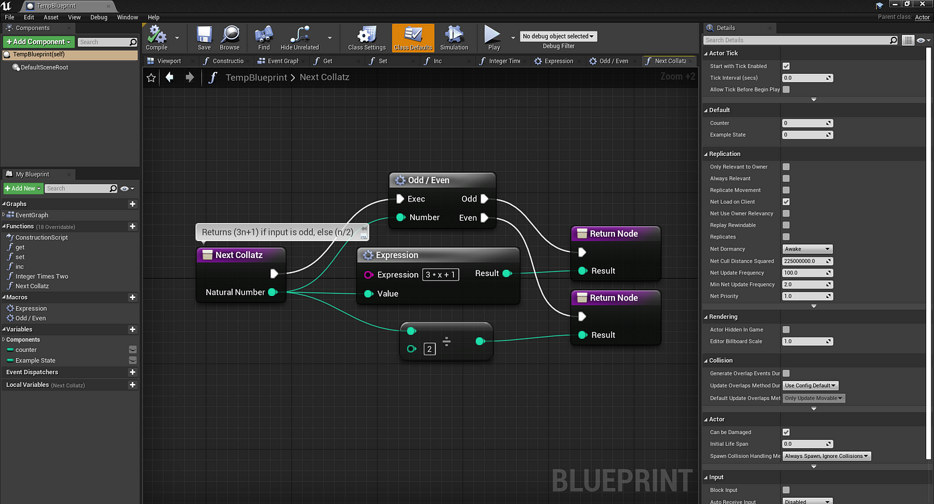Select DefaultSceneRoot component
The image size is (934, 504).
coord(44,67)
